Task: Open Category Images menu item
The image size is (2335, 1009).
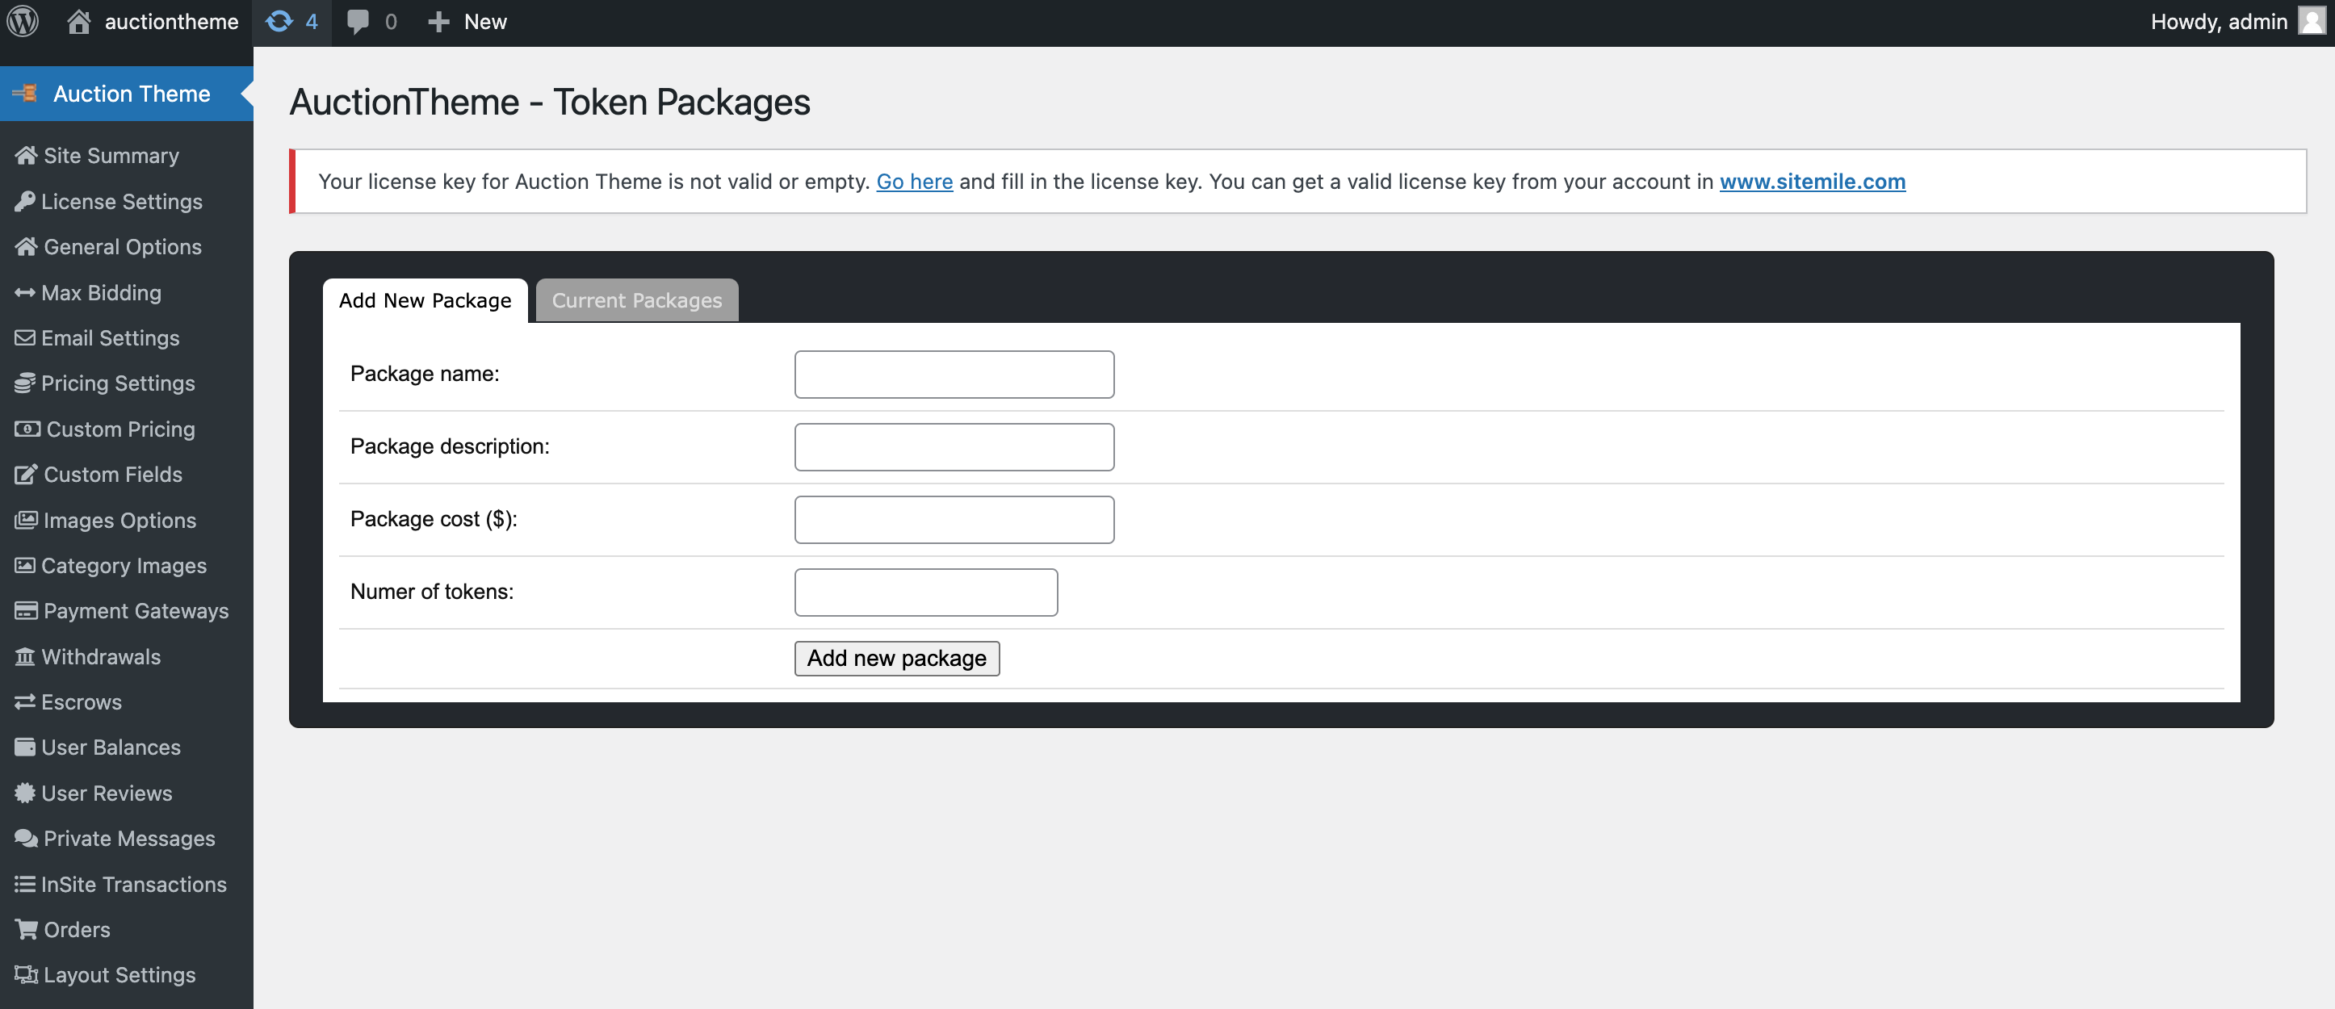Action: 124,566
